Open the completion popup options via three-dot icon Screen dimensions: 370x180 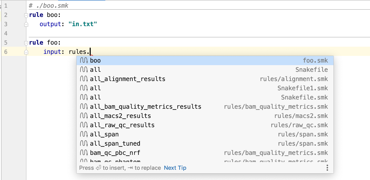pos(327,168)
